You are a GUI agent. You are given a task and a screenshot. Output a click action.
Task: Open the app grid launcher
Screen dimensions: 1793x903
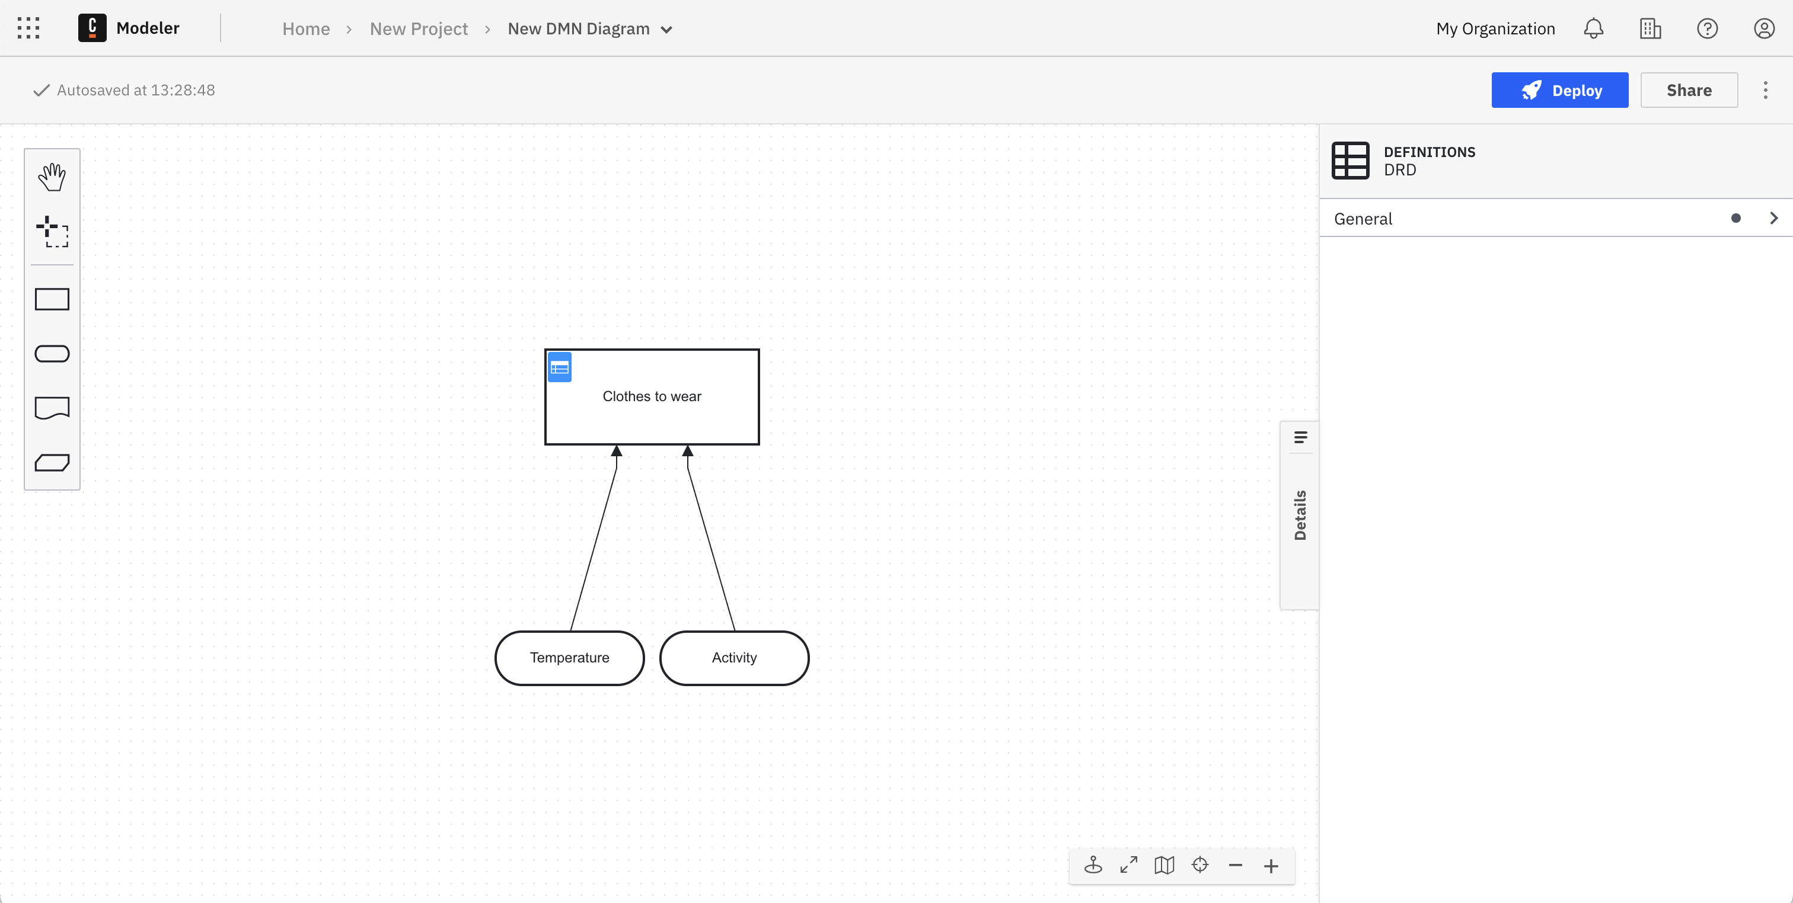tap(28, 28)
